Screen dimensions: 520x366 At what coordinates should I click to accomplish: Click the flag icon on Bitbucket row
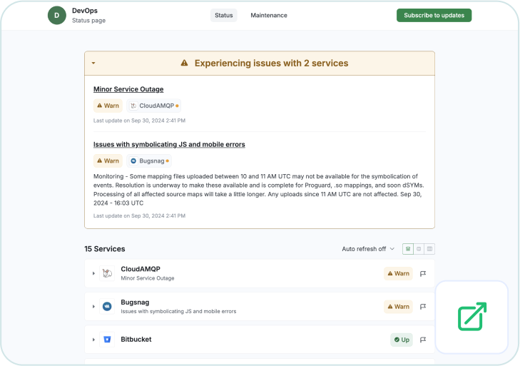pos(423,340)
